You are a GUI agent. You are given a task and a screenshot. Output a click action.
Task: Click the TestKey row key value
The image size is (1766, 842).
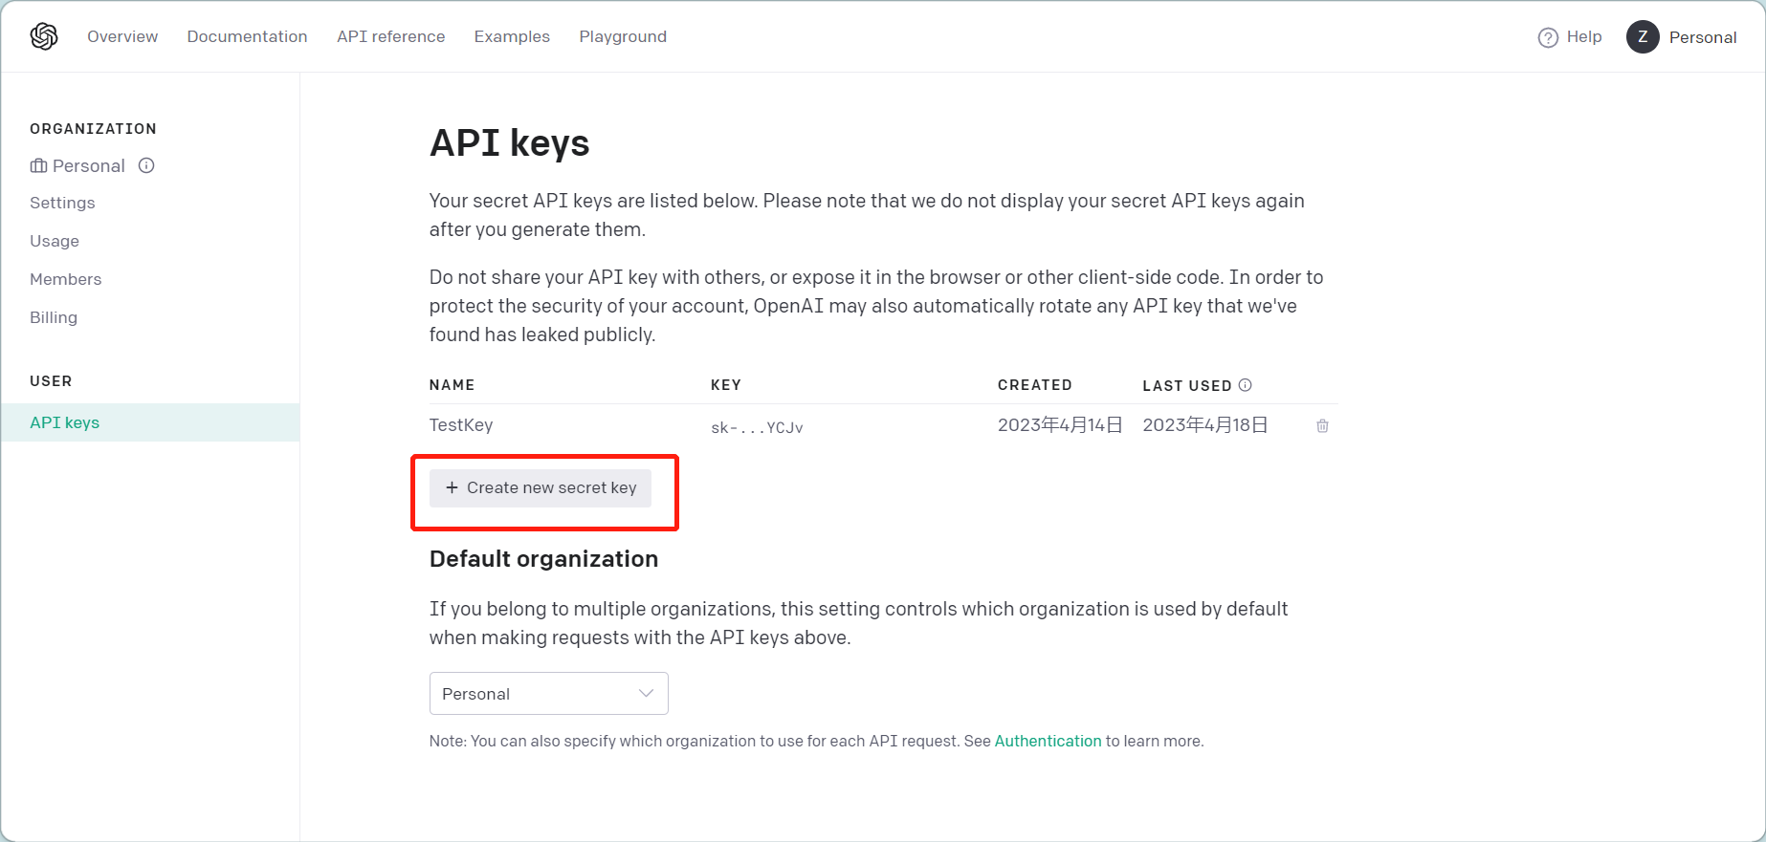[x=757, y=427]
